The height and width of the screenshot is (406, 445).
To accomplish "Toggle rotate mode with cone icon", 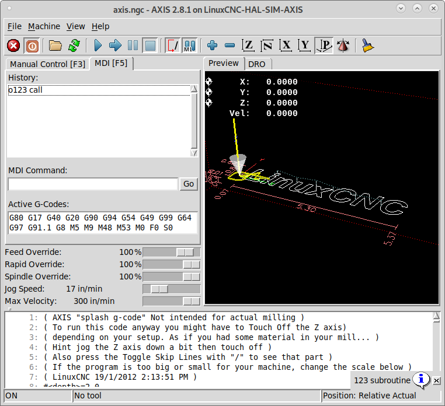I will click(343, 45).
